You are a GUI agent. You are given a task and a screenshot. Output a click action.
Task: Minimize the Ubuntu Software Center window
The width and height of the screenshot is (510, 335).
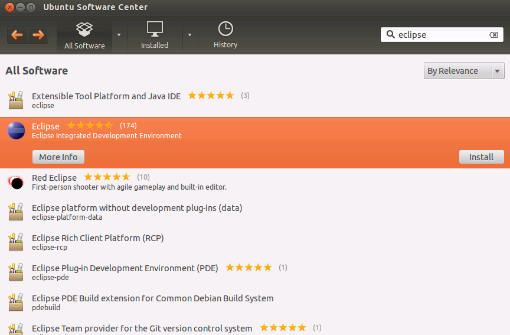click(x=21, y=7)
